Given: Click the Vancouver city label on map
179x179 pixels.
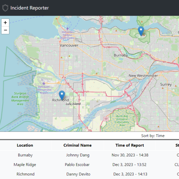Looking at the screenshot, I should click(x=69, y=45).
